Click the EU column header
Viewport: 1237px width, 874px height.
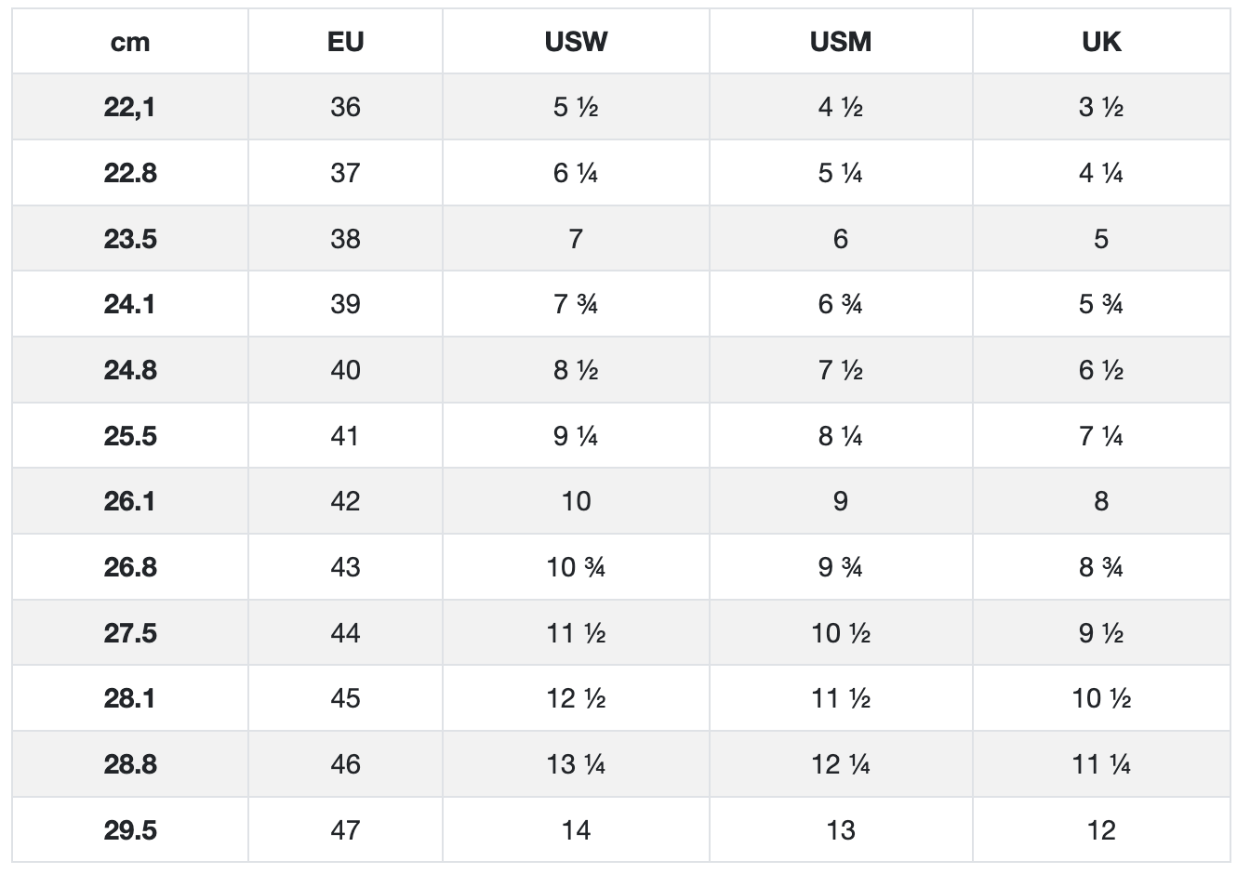[345, 42]
